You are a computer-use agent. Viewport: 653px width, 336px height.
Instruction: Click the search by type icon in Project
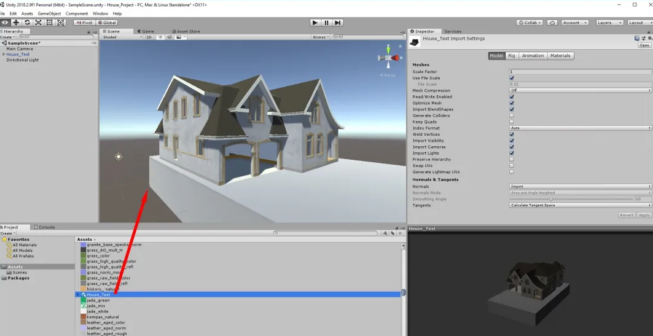(386, 233)
